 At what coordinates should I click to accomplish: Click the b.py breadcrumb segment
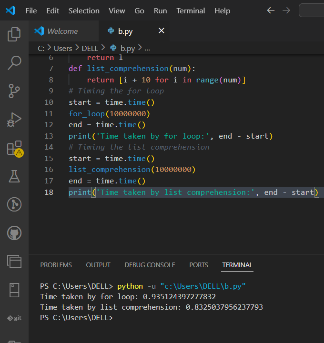(128, 48)
